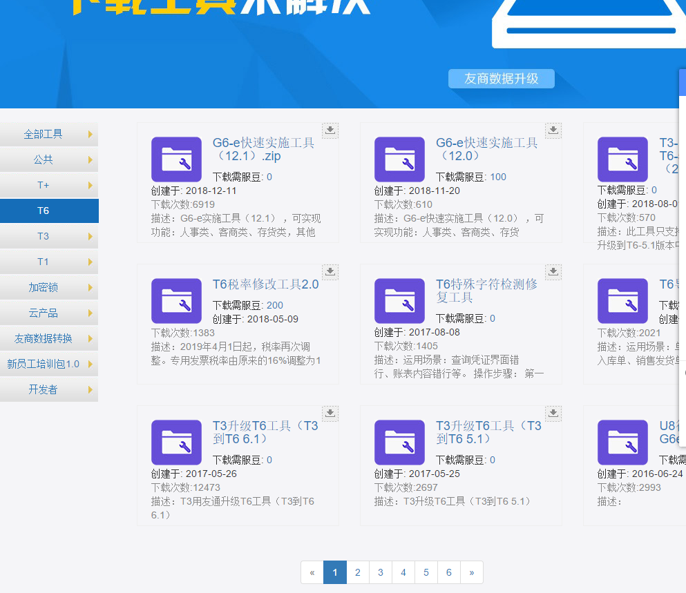Expand arrow next to 开发者
Image resolution: width=686 pixels, height=593 pixels.
[90, 389]
